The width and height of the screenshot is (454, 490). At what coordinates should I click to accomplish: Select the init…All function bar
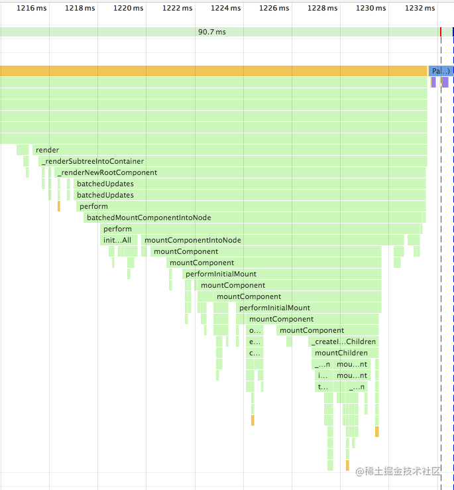click(x=119, y=240)
